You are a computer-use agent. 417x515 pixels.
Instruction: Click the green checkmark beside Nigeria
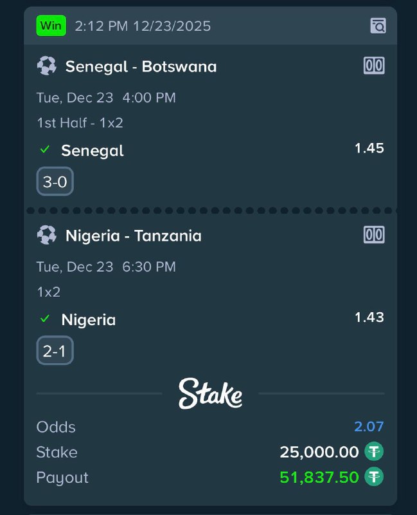tap(45, 319)
